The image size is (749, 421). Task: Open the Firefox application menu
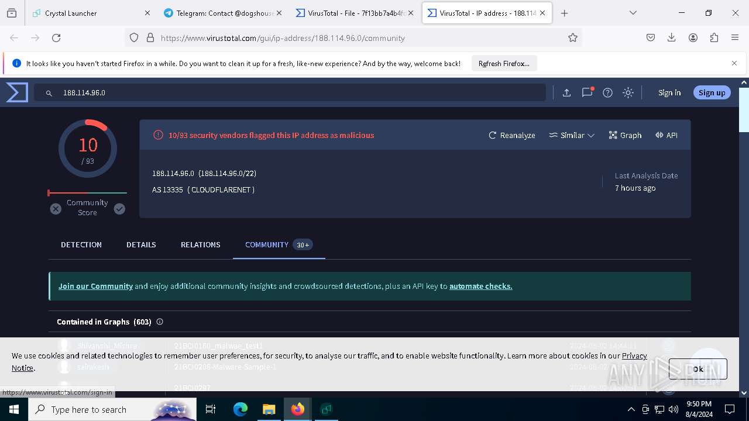click(x=735, y=37)
